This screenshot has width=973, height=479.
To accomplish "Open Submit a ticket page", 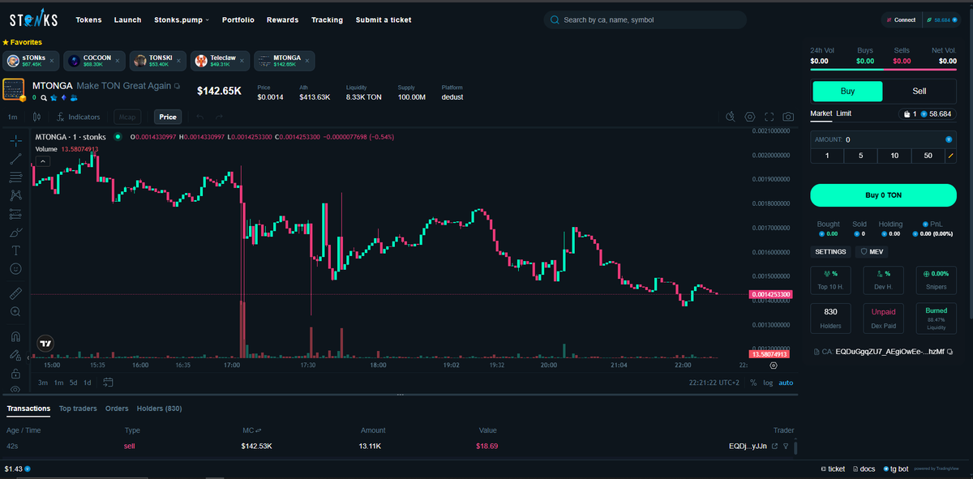I will (x=384, y=19).
